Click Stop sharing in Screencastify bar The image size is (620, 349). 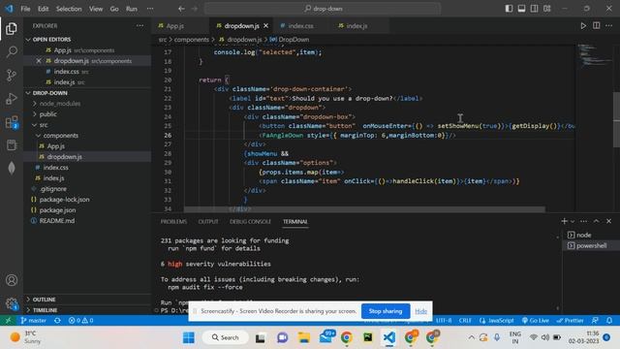(x=386, y=311)
